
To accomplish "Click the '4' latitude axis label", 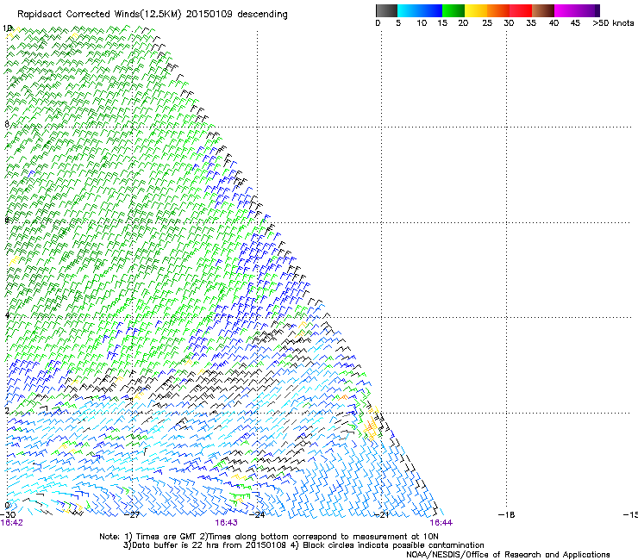I will [7, 315].
